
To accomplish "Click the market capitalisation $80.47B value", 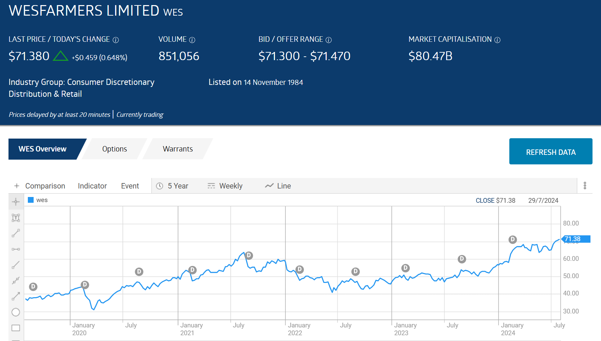I will [x=431, y=56].
